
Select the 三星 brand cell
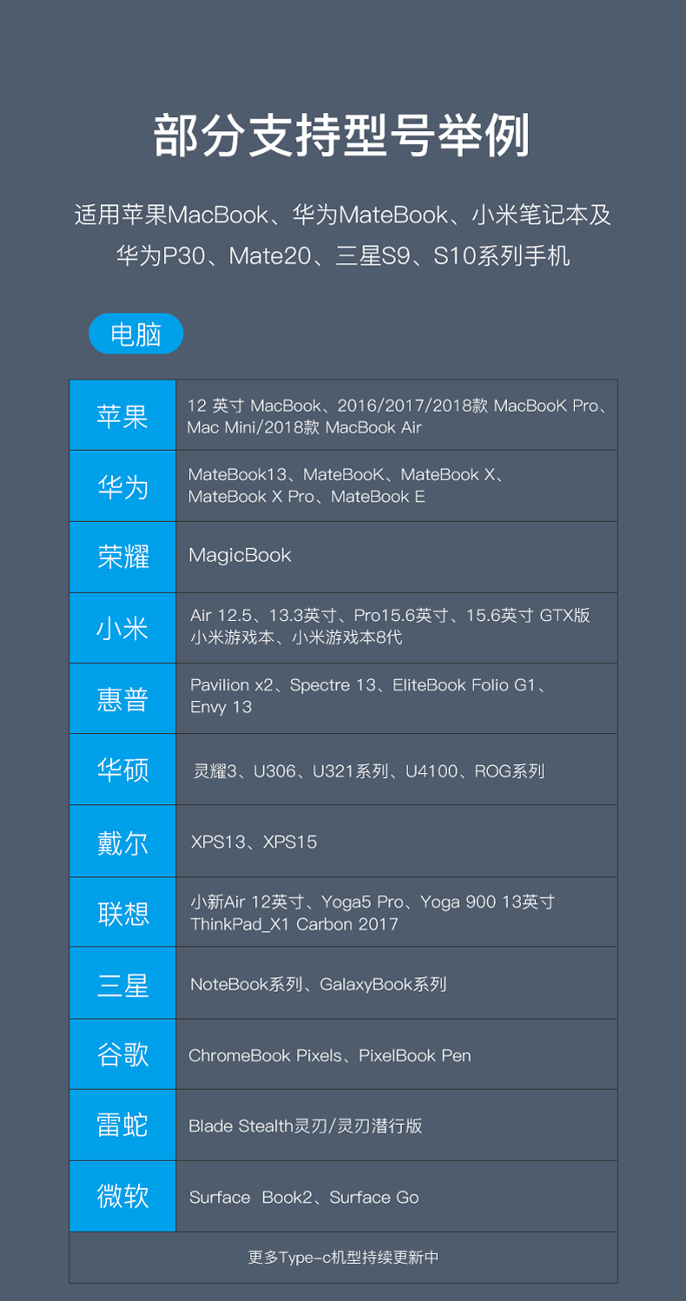[x=122, y=983]
